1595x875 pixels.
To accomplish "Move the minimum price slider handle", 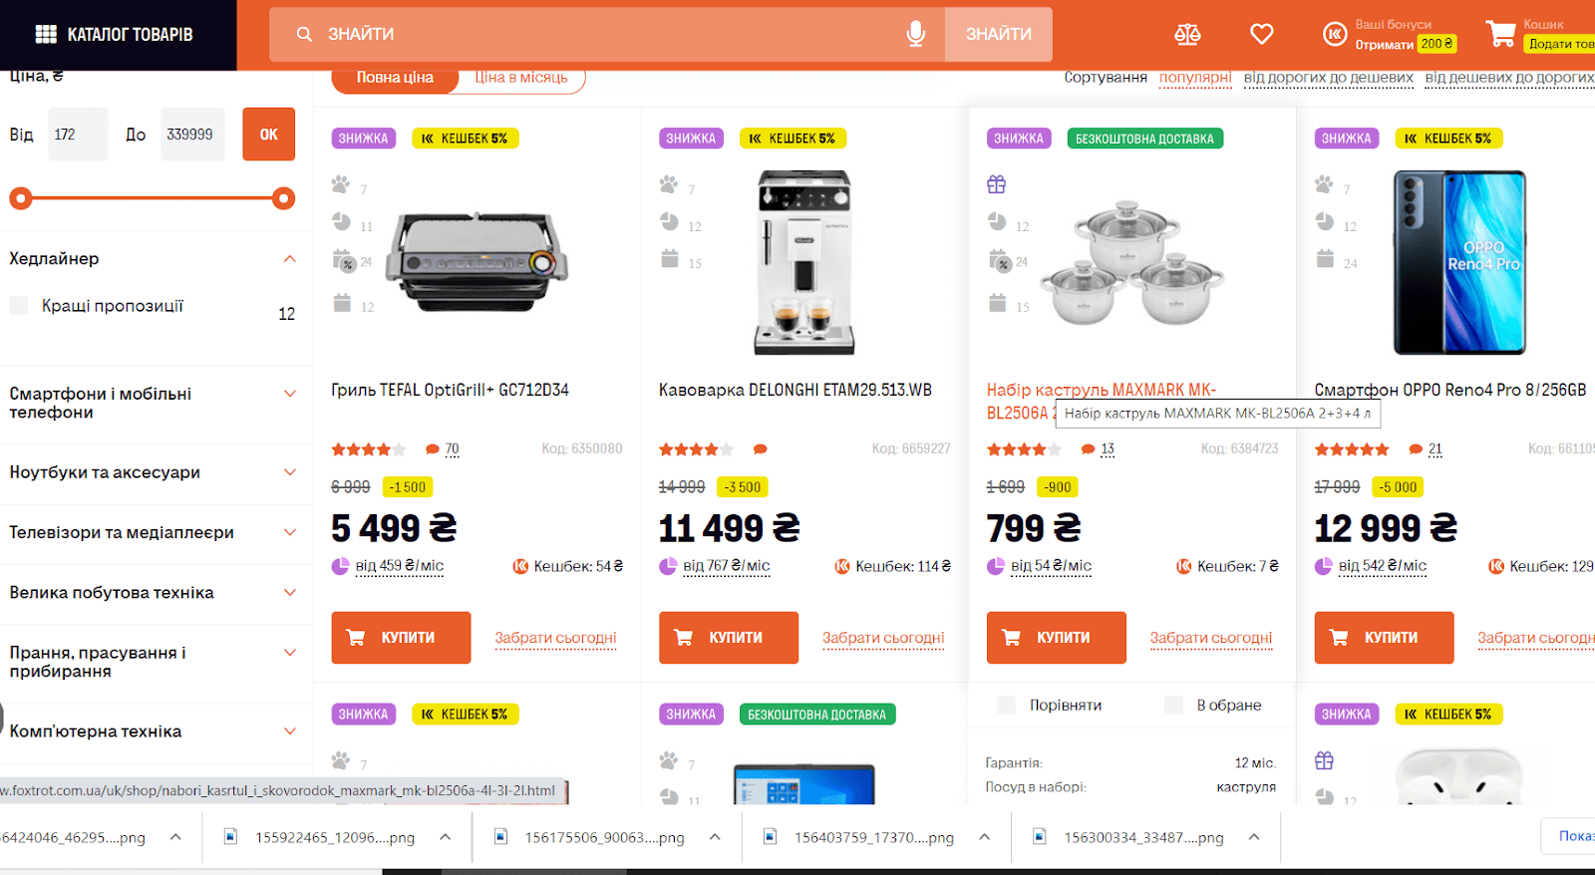I will (x=20, y=198).
